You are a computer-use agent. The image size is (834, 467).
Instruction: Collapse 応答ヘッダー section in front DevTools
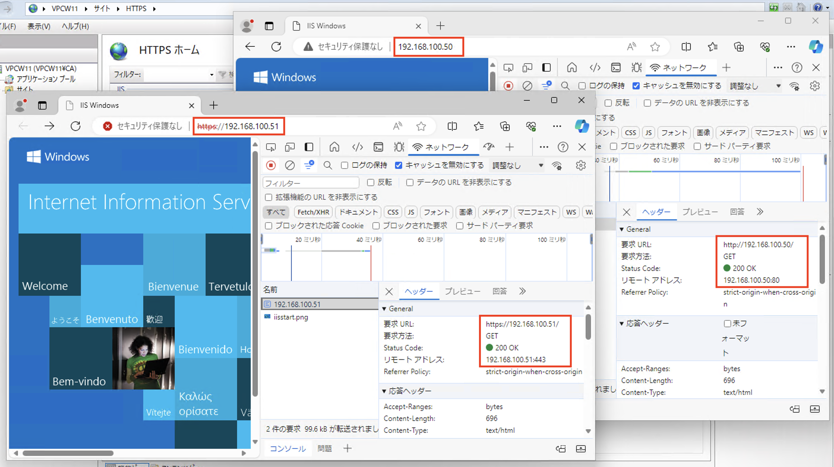tap(384, 391)
